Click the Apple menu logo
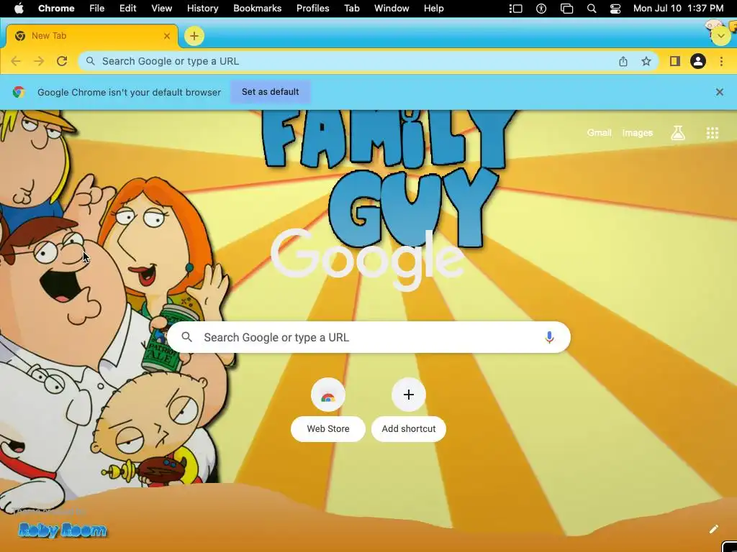The width and height of the screenshot is (737, 552). pyautogui.click(x=19, y=9)
